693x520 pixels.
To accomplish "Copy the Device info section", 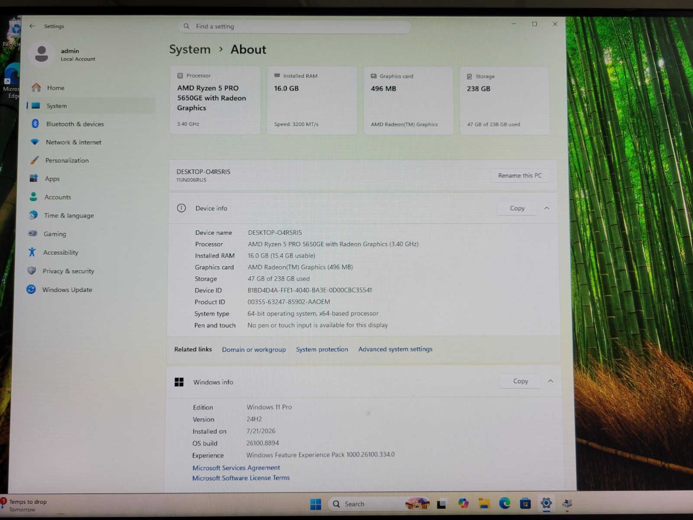I will click(517, 208).
